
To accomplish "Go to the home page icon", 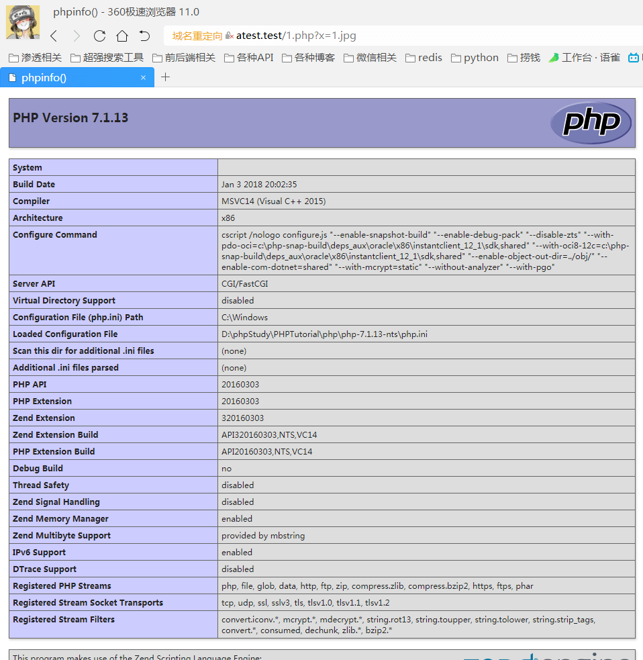I will tap(122, 36).
